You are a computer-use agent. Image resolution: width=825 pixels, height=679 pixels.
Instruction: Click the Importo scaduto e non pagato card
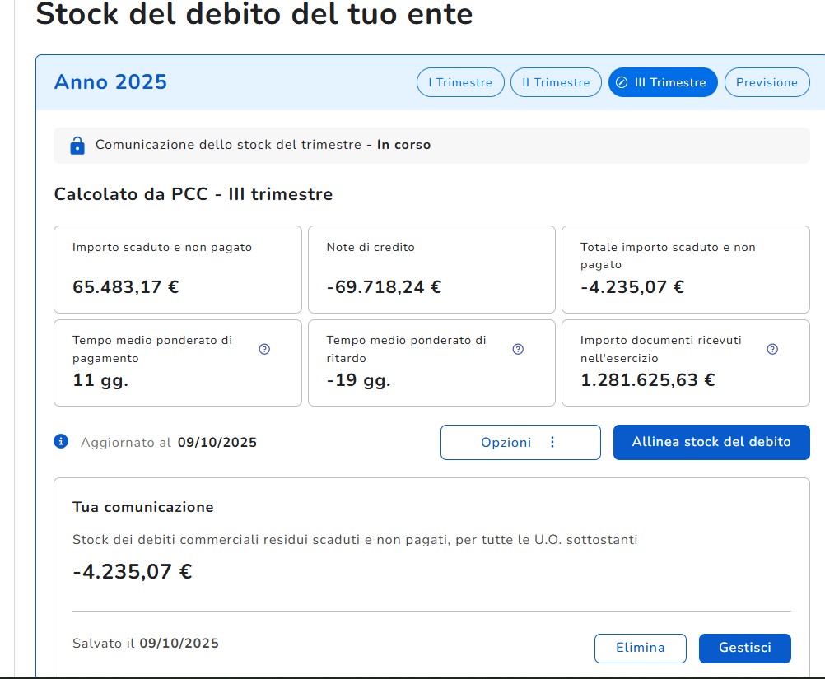177,269
